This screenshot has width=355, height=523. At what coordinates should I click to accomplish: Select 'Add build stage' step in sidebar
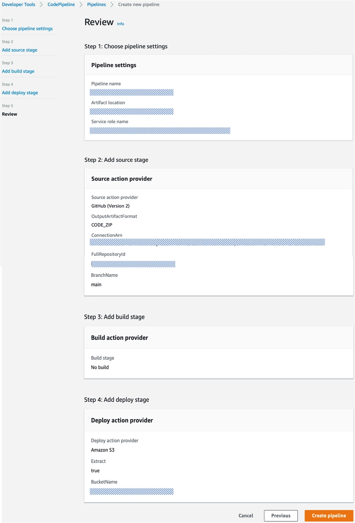tap(18, 71)
